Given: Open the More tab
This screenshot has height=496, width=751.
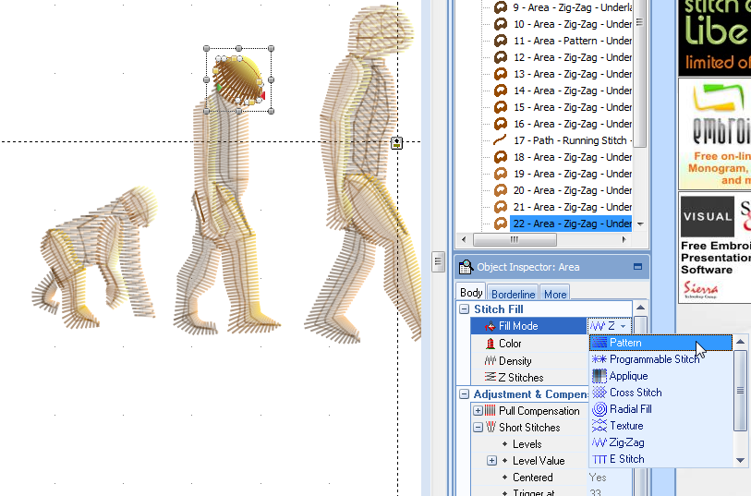Looking at the screenshot, I should pos(555,294).
